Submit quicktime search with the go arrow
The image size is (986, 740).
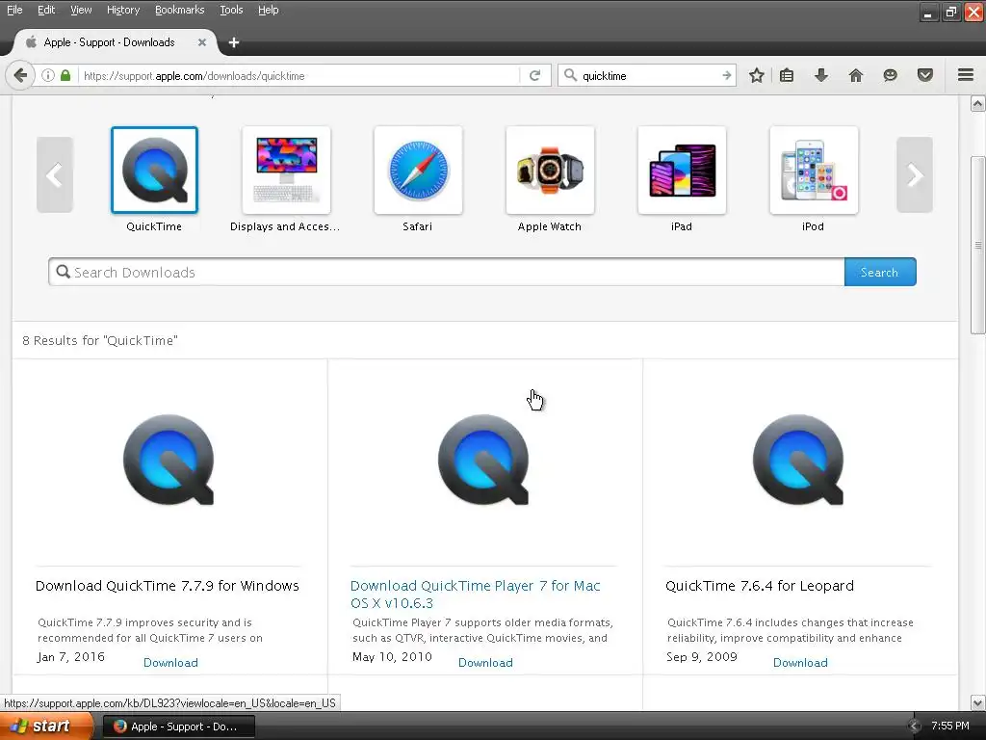726,75
